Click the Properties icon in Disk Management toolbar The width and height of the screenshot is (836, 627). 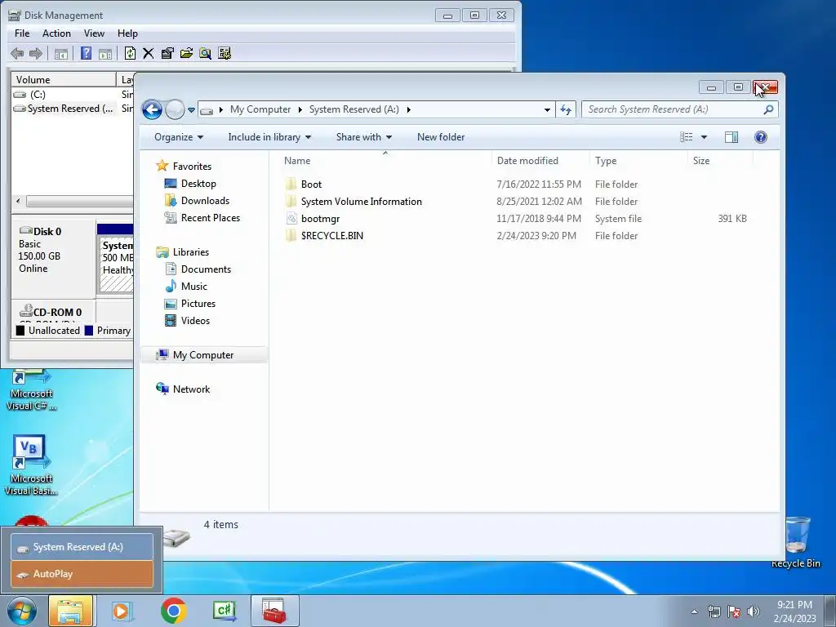[167, 53]
